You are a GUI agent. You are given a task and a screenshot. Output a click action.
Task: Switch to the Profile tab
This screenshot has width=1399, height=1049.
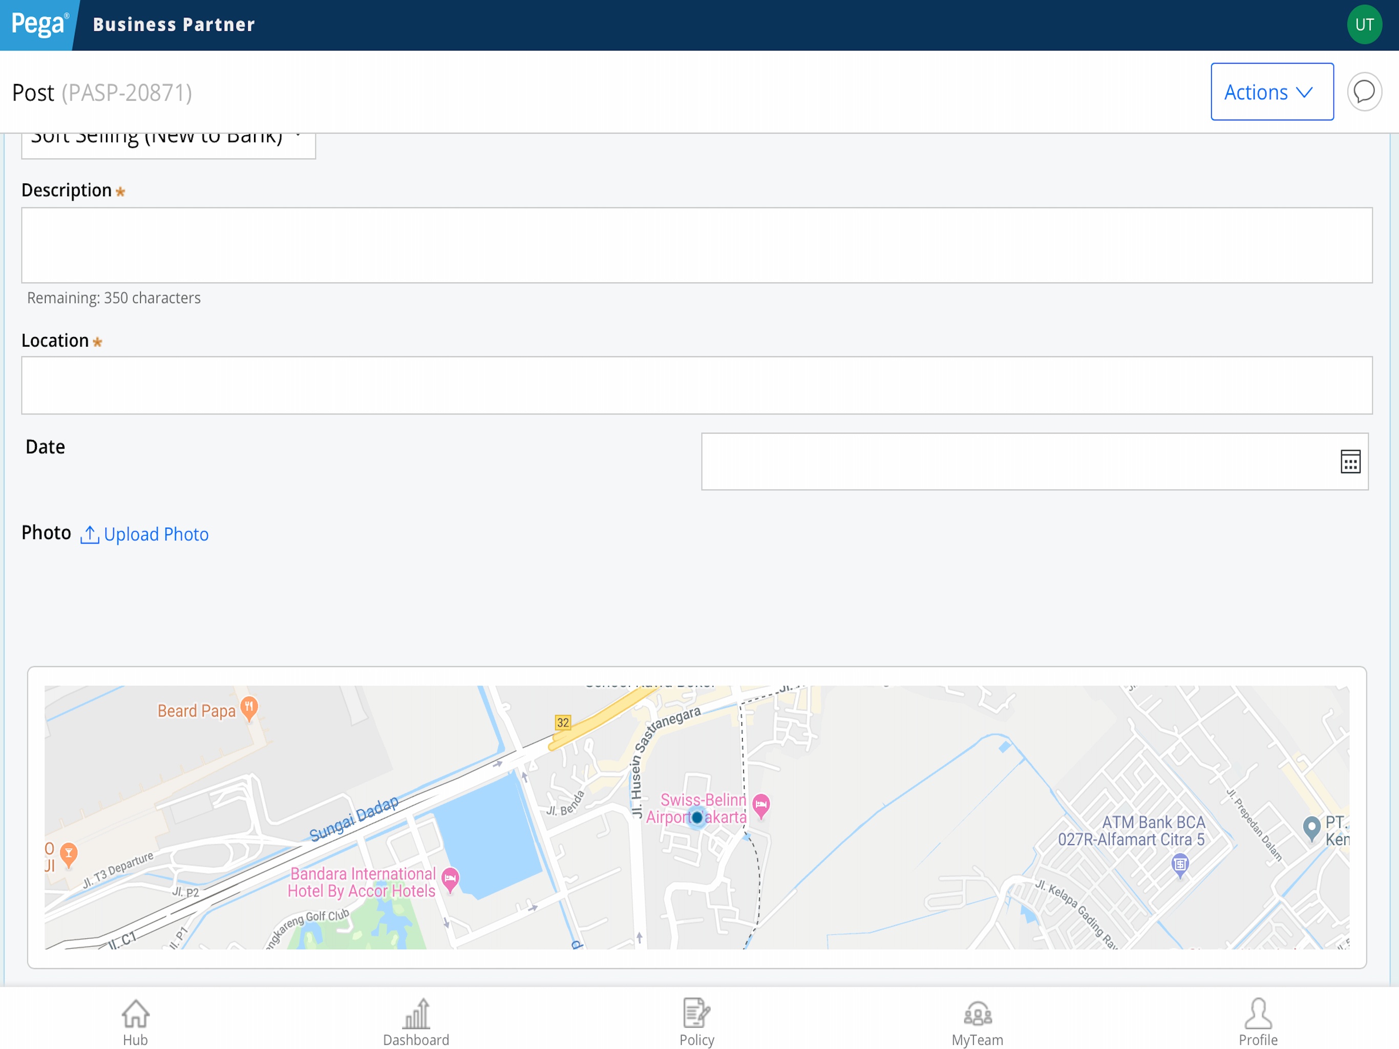tap(1258, 1022)
